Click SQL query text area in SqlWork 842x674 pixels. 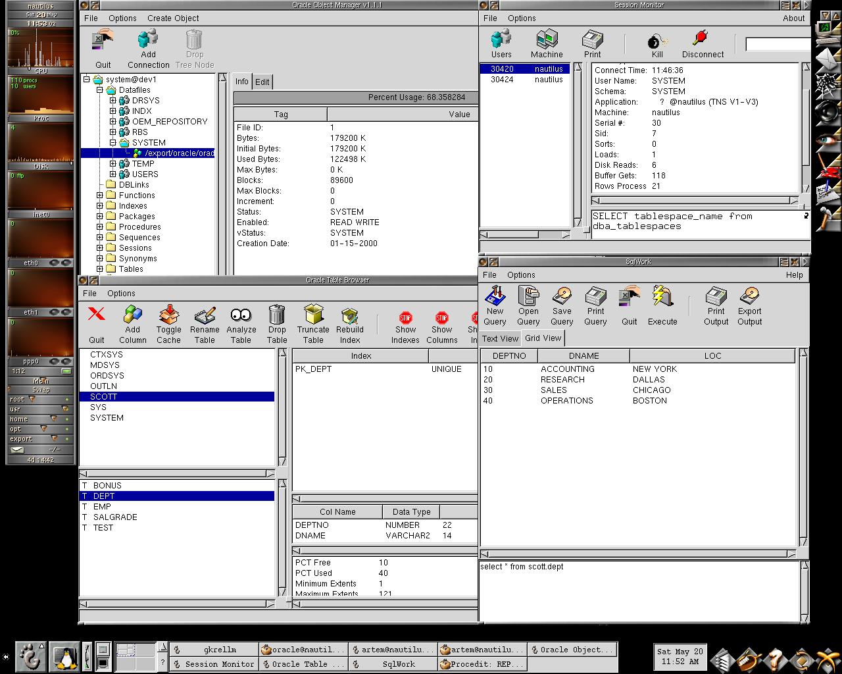click(638, 590)
